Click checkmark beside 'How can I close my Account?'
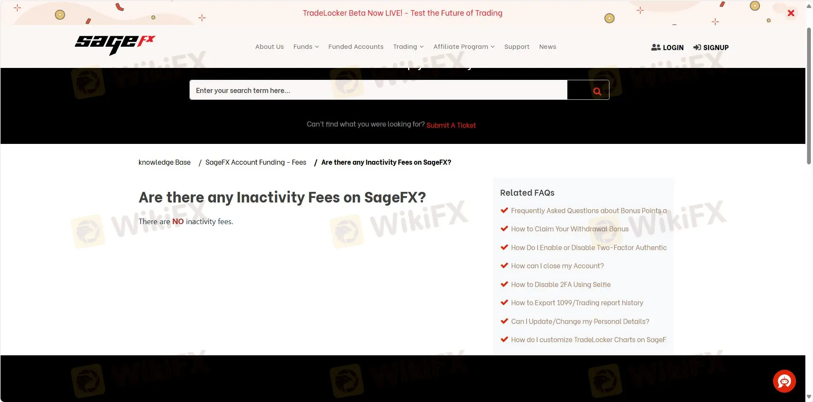 pos(504,265)
